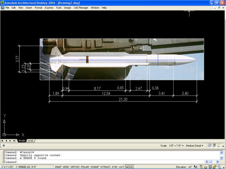Open the CAD Manager menu
Viewport: 226px width, 169px height.
[82, 8]
